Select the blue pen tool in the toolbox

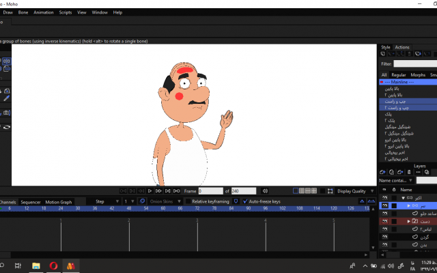click(6, 98)
